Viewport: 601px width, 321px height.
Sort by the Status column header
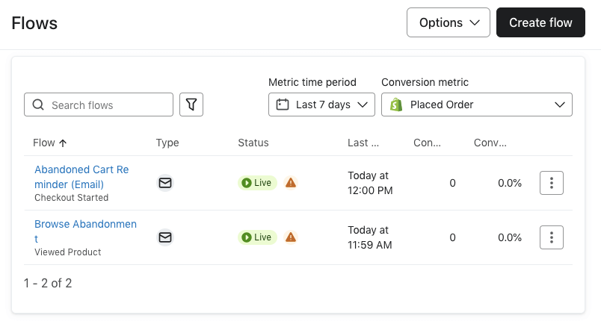click(253, 143)
